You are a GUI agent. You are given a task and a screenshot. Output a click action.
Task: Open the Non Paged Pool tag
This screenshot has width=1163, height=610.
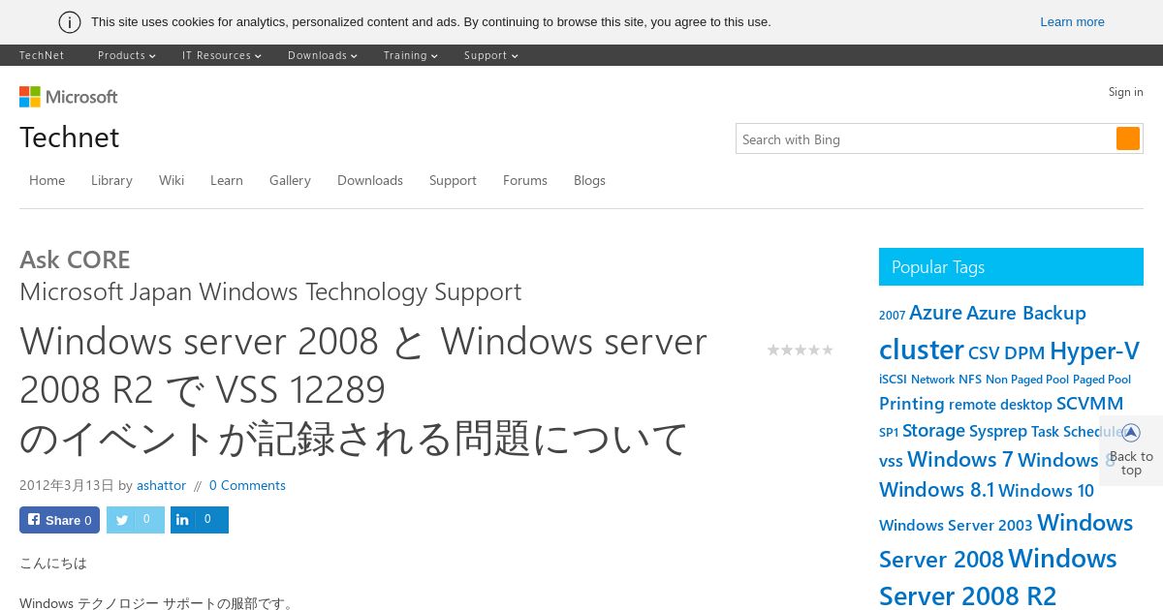1027,380
